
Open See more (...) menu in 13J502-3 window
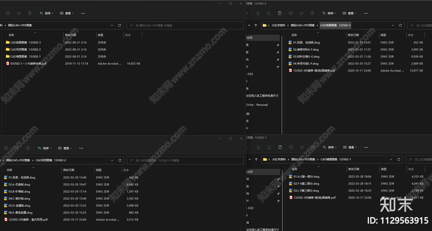point(366,13)
